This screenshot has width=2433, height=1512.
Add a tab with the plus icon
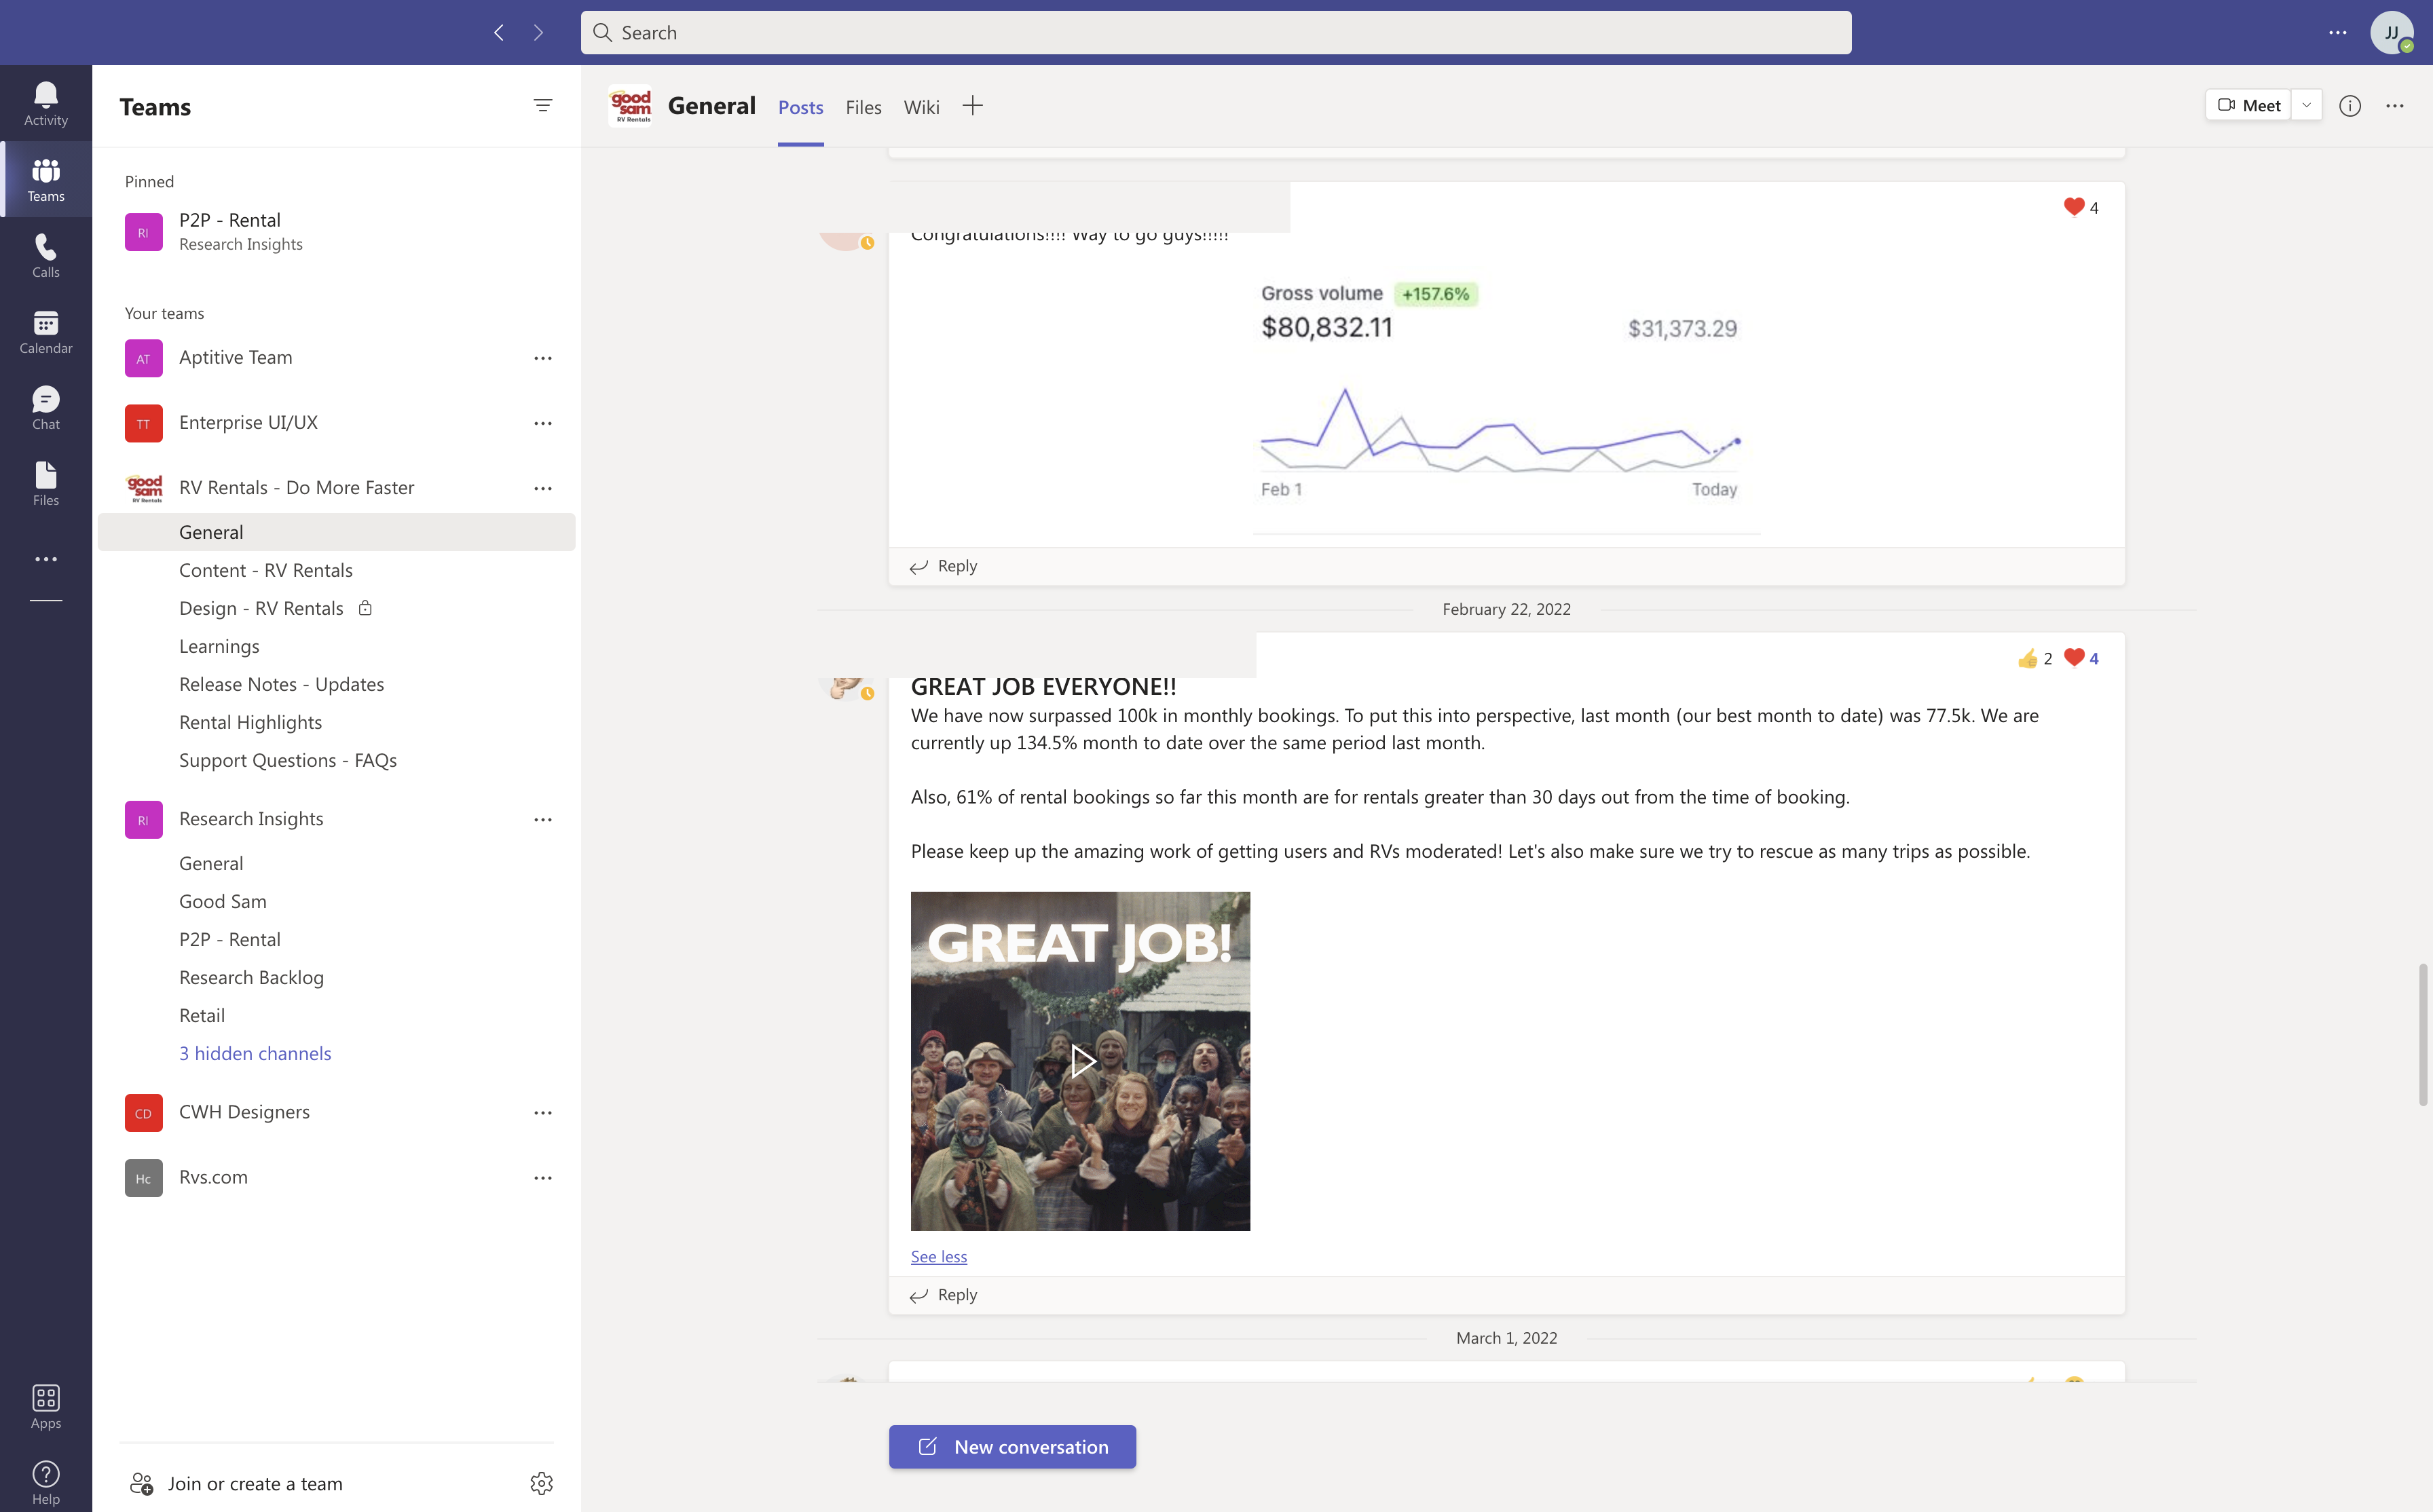(973, 105)
